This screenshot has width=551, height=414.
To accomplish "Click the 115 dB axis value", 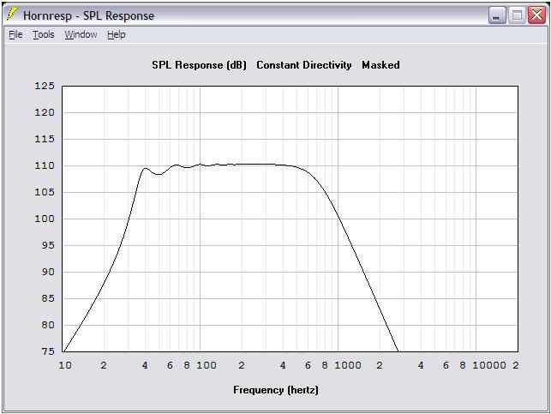I will [x=45, y=139].
